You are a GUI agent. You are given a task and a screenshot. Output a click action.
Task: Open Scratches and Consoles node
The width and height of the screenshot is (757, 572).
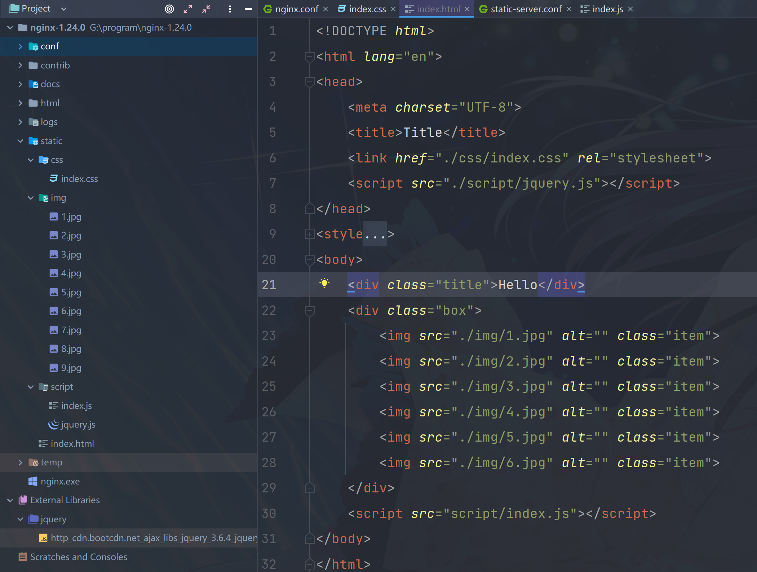point(78,557)
